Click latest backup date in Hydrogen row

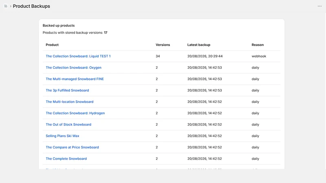(205, 113)
